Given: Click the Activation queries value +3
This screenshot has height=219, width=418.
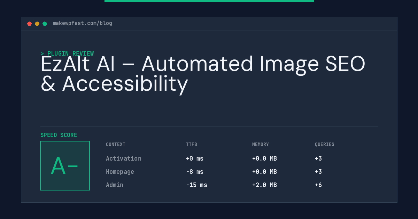Looking at the screenshot, I should click(x=318, y=159).
